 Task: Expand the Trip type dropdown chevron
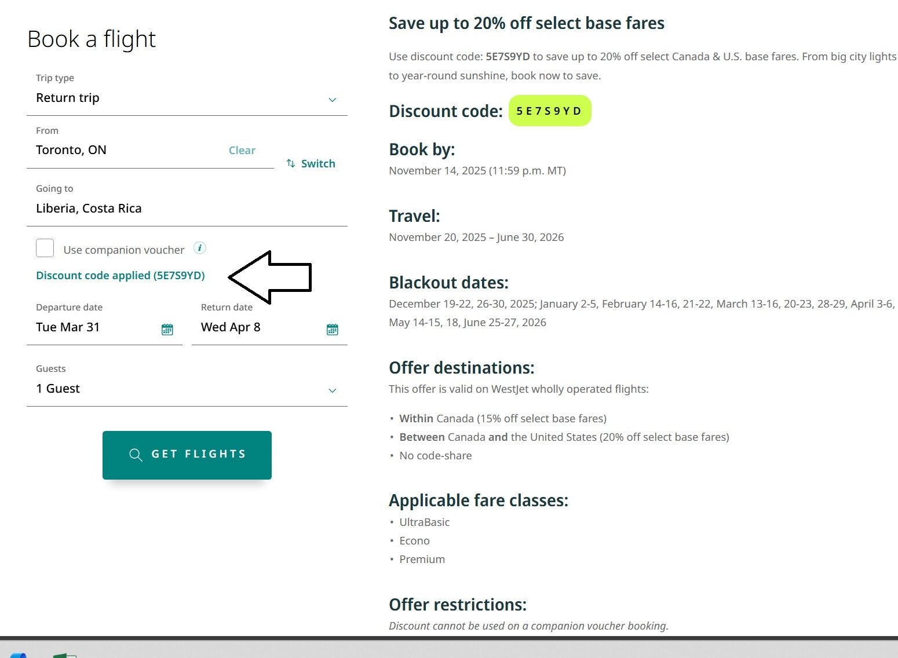332,100
